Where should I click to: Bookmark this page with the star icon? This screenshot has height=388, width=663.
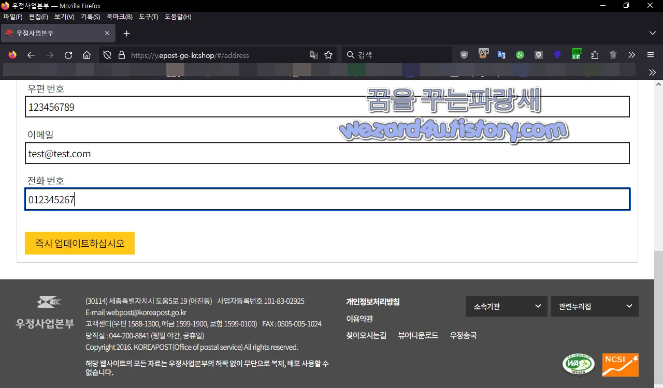[x=328, y=54]
